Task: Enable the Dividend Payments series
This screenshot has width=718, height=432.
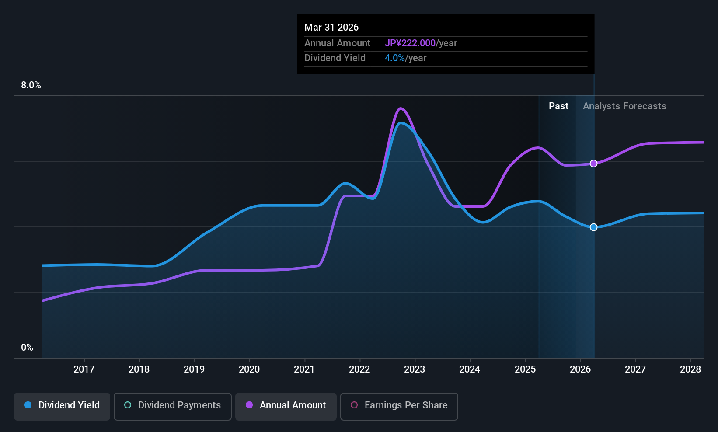Action: pyautogui.click(x=173, y=406)
